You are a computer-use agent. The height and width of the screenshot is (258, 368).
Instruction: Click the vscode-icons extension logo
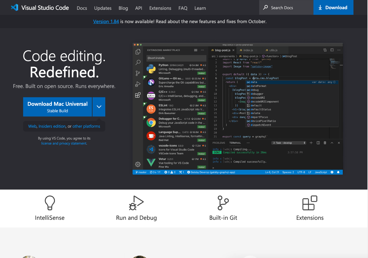pyautogui.click(x=151, y=149)
